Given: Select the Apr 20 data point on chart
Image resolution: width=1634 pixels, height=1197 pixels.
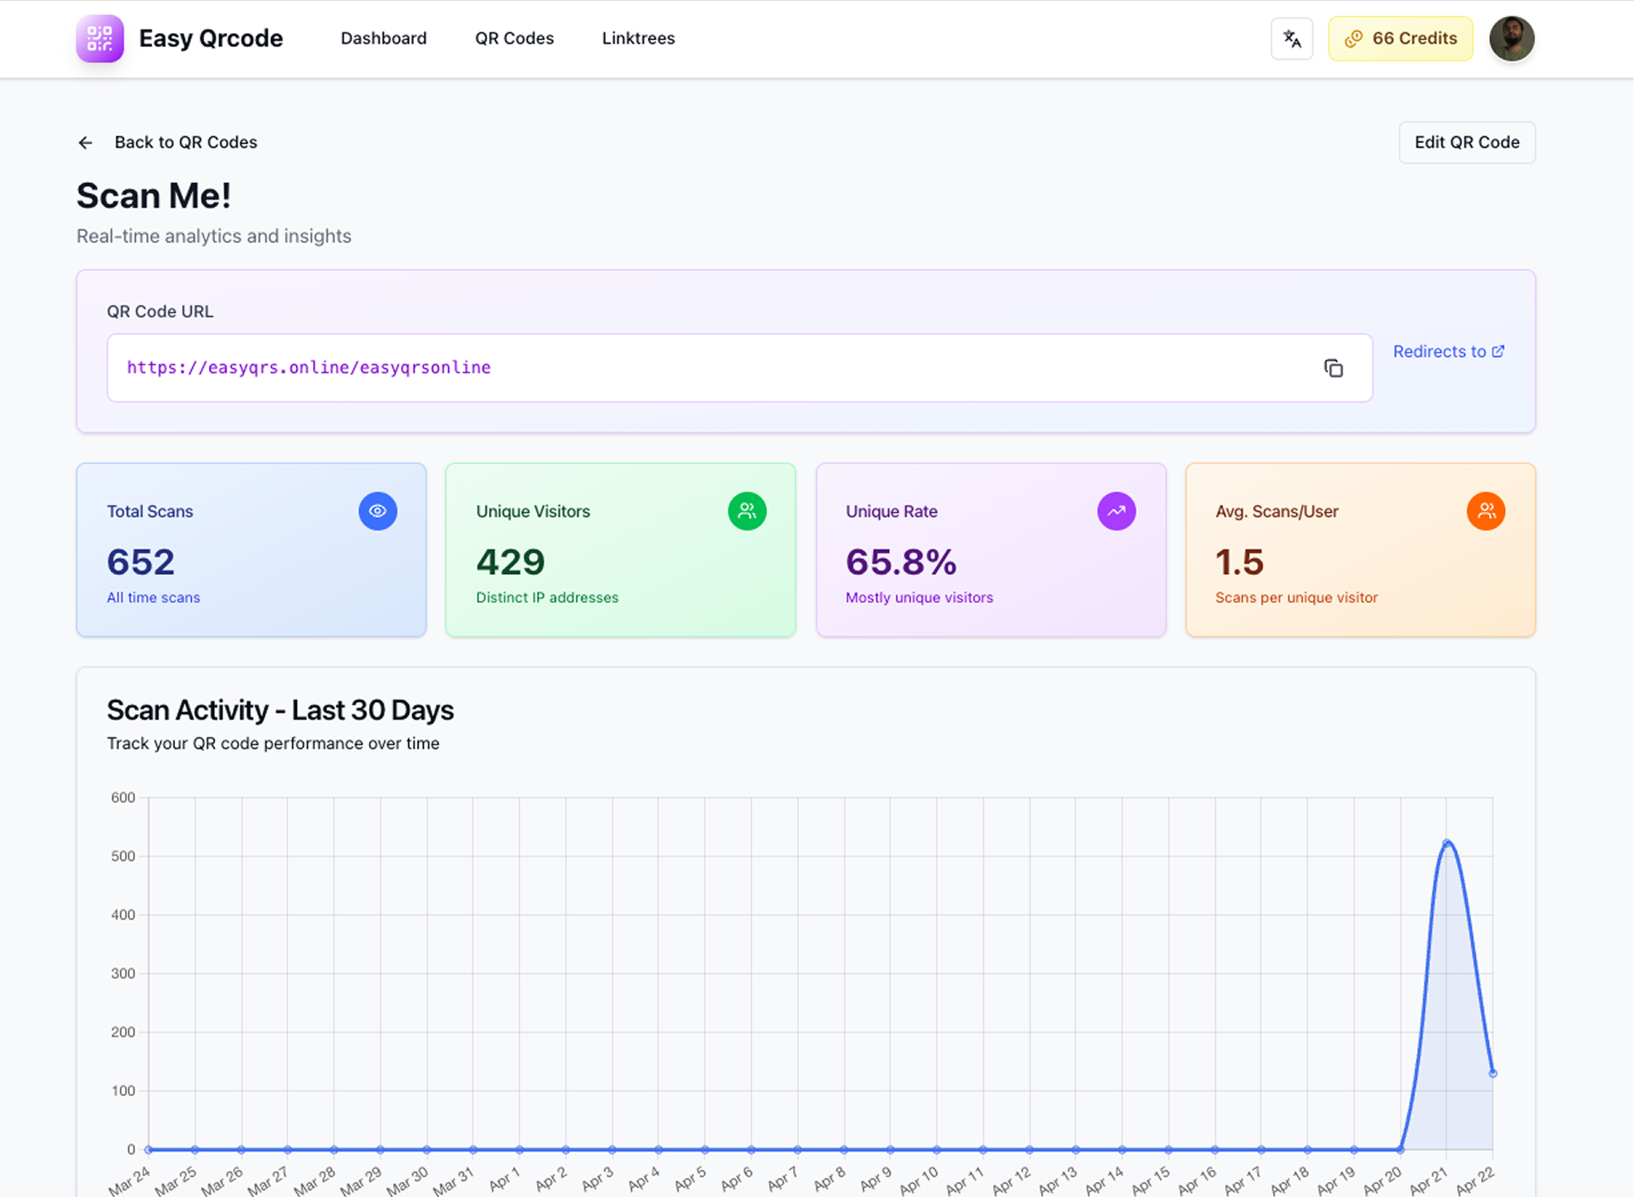Looking at the screenshot, I should click(1400, 1149).
